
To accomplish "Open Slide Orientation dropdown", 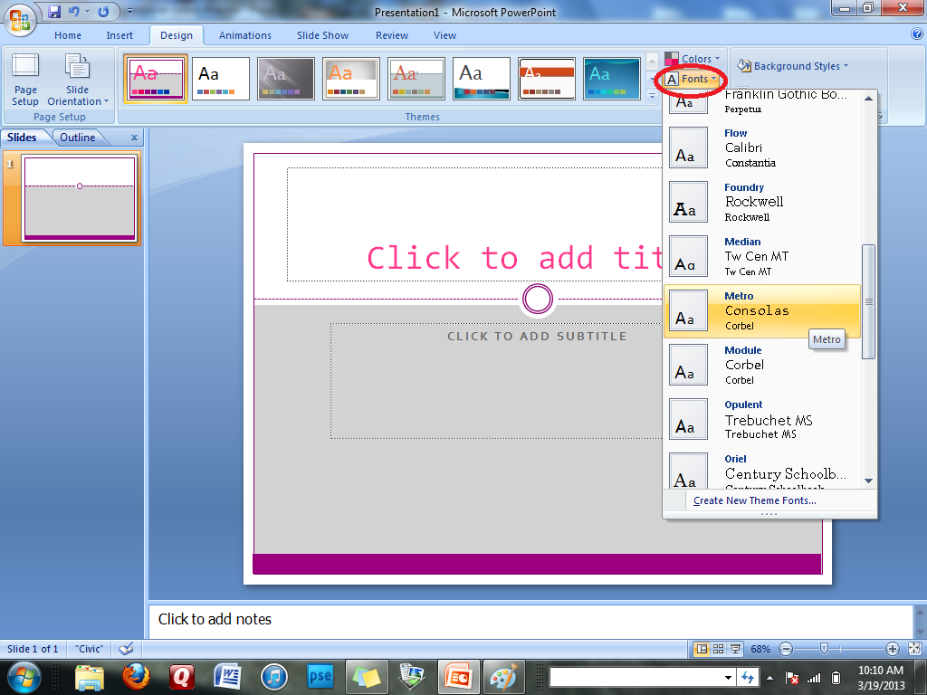I will [78, 80].
